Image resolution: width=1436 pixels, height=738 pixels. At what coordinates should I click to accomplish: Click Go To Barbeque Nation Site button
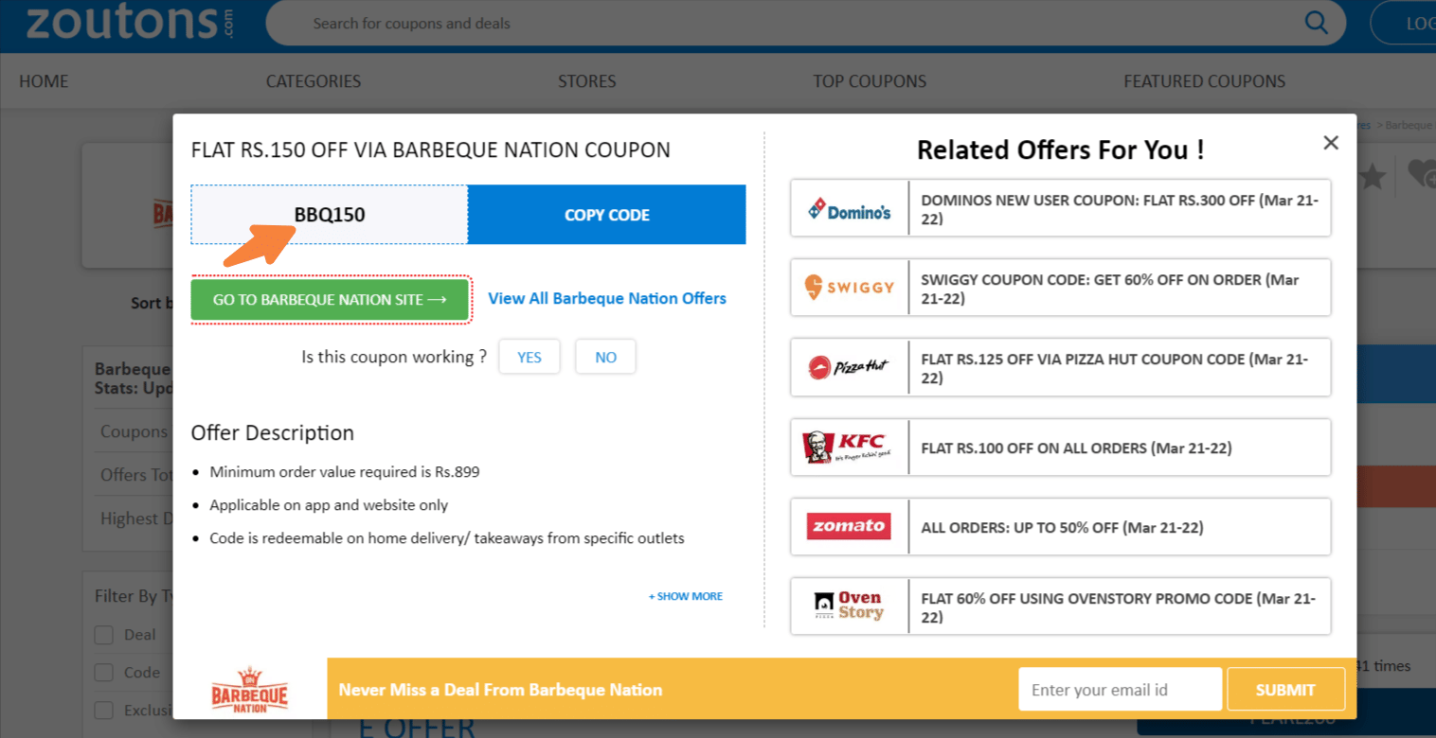pyautogui.click(x=331, y=300)
